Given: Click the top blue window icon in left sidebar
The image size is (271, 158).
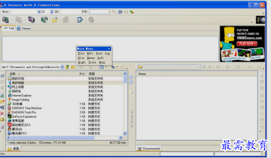Looking at the screenshot, I should [2, 76].
